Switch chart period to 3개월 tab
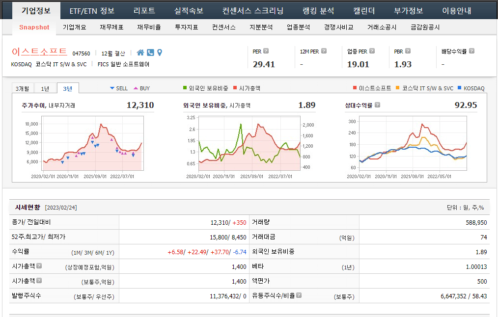Screen dimensions: 498x317 pos(23,88)
